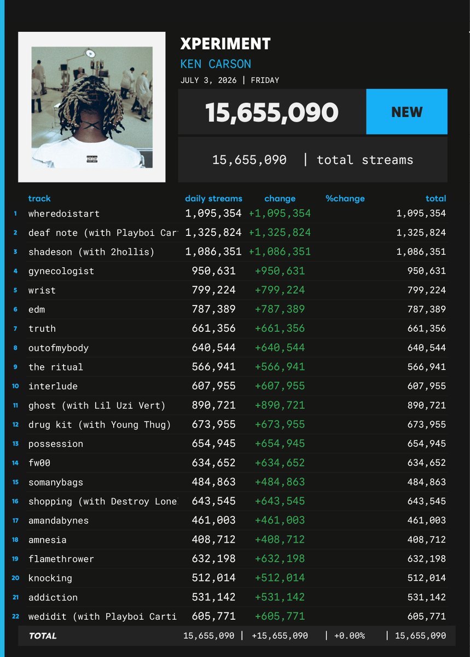Image resolution: width=470 pixels, height=657 pixels.
Task: Click the 'total' column header
Action: point(436,198)
